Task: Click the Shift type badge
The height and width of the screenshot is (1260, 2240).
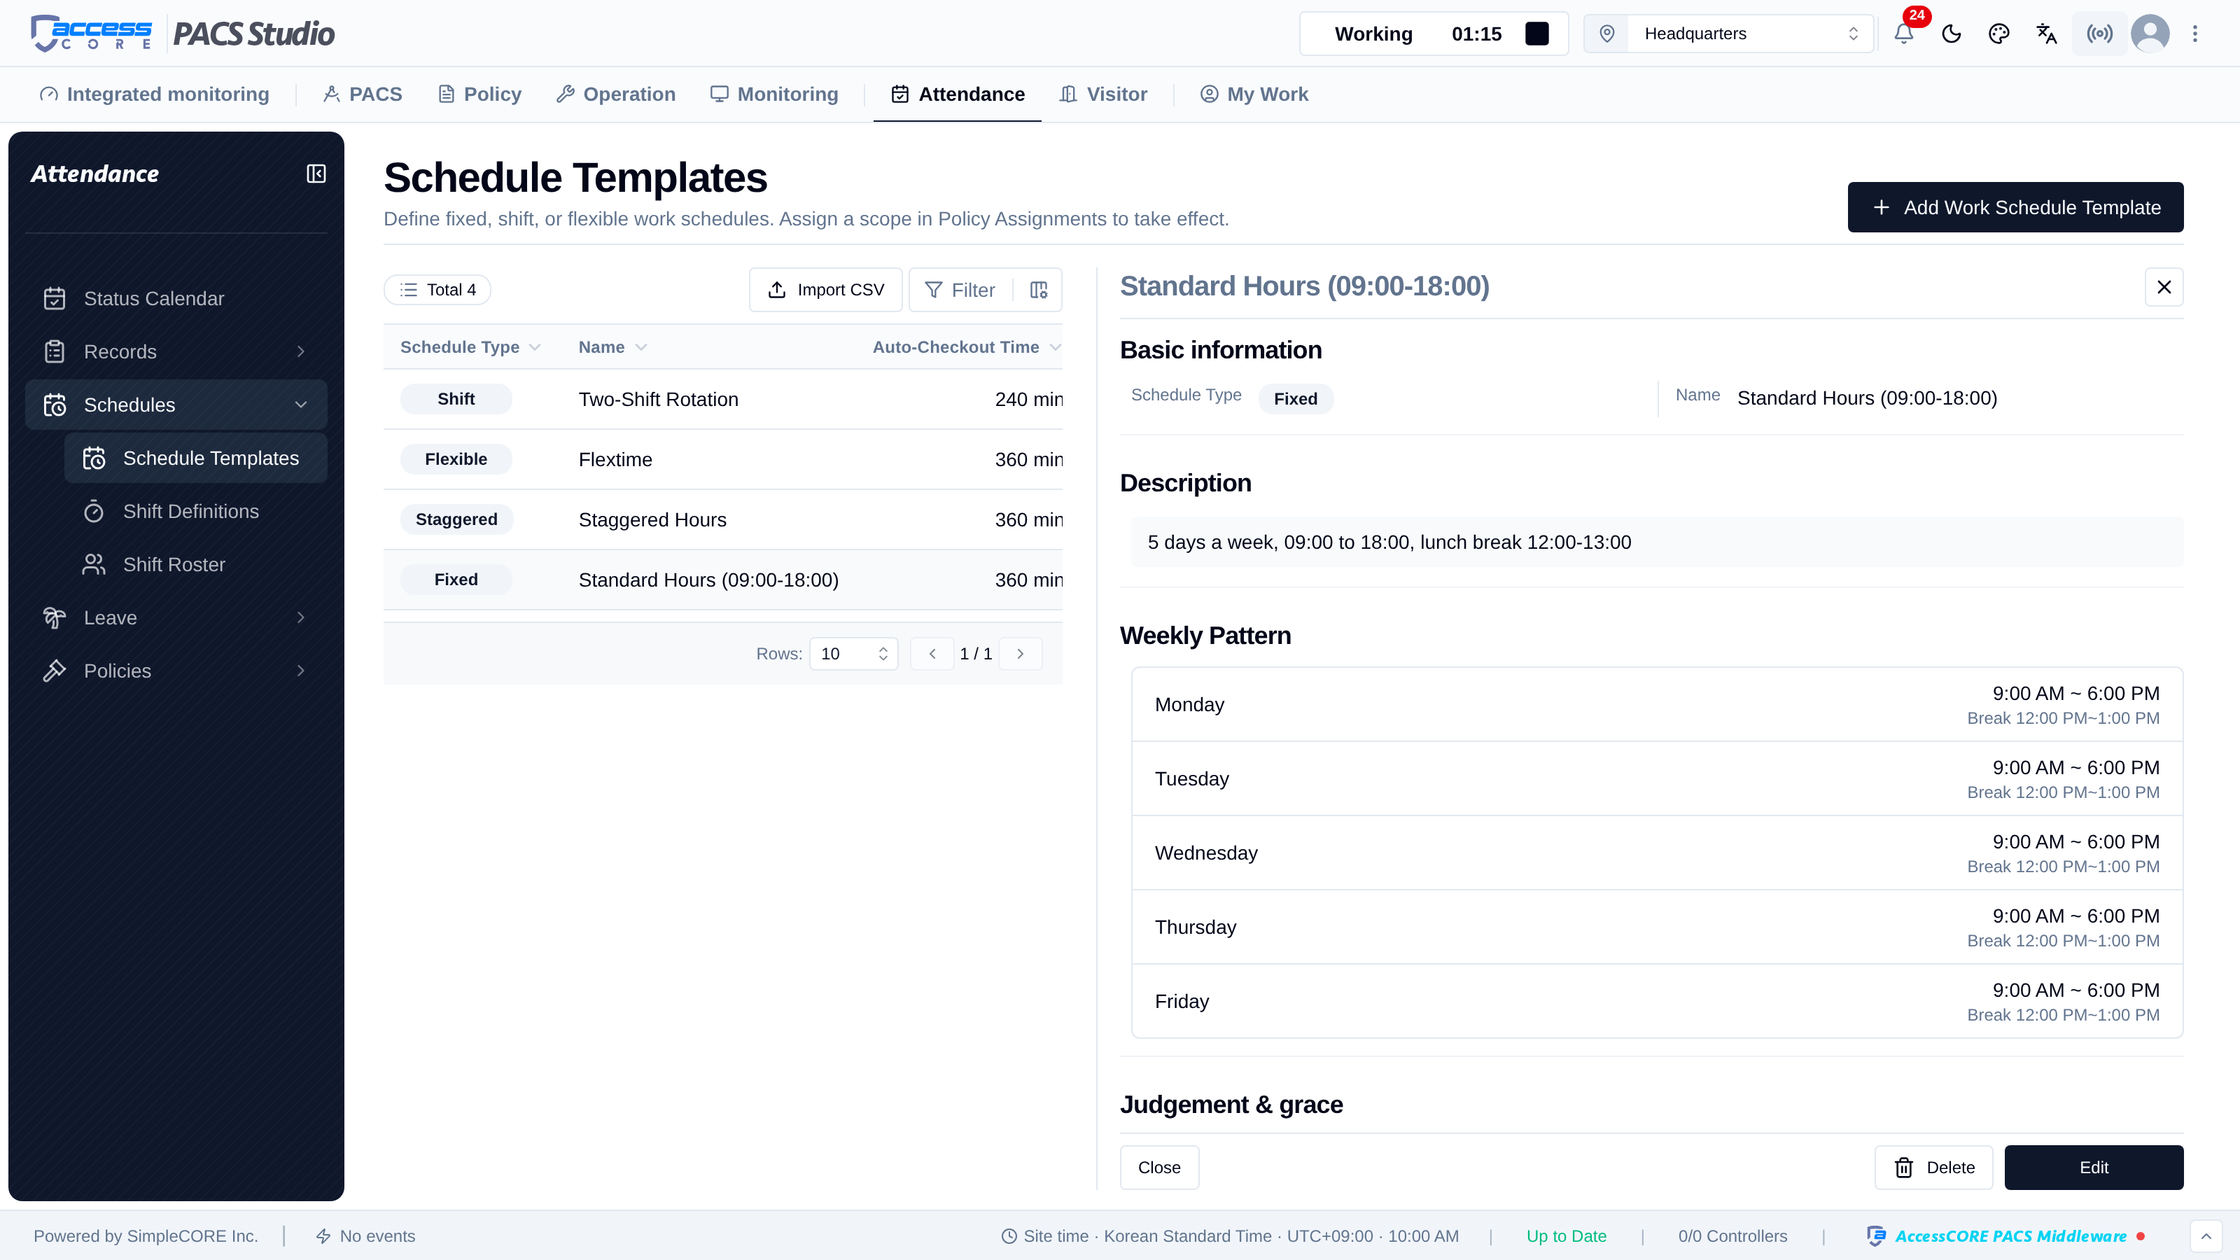Action: pos(456,399)
